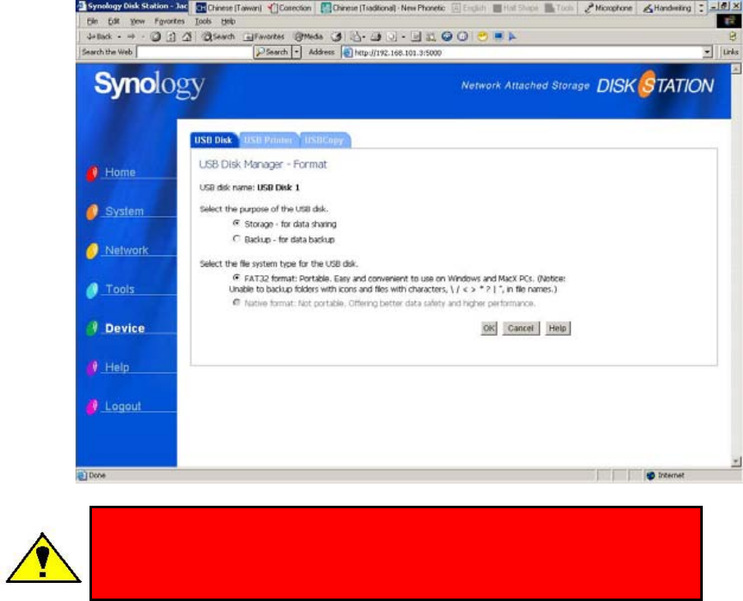Go to browser Home page icon

187,36
